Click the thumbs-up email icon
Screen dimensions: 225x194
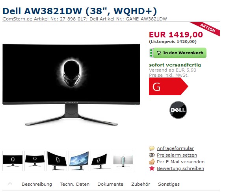coord(152,161)
